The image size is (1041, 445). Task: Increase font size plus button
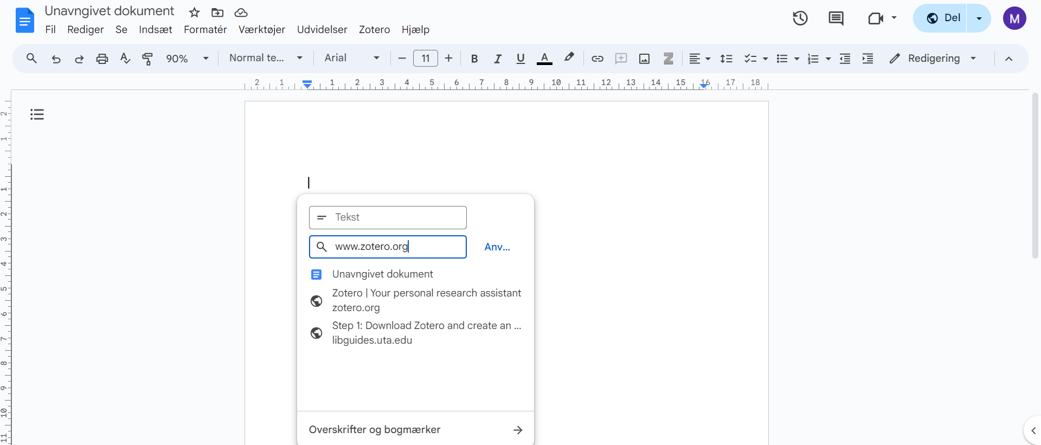pyautogui.click(x=448, y=58)
